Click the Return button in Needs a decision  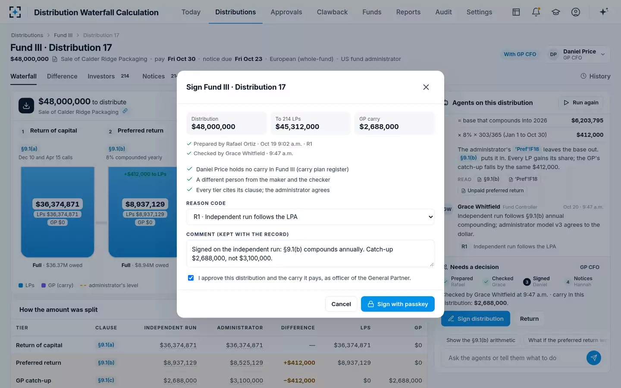pos(529,319)
